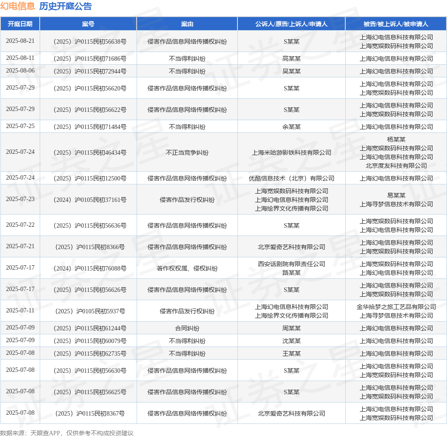Click cause 侵害作品发行权纠纷 in 2025-07-23 row
Viewport: 447px width, 437px height.
187,200
